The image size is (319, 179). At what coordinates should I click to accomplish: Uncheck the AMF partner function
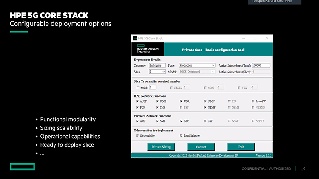click(x=137, y=121)
